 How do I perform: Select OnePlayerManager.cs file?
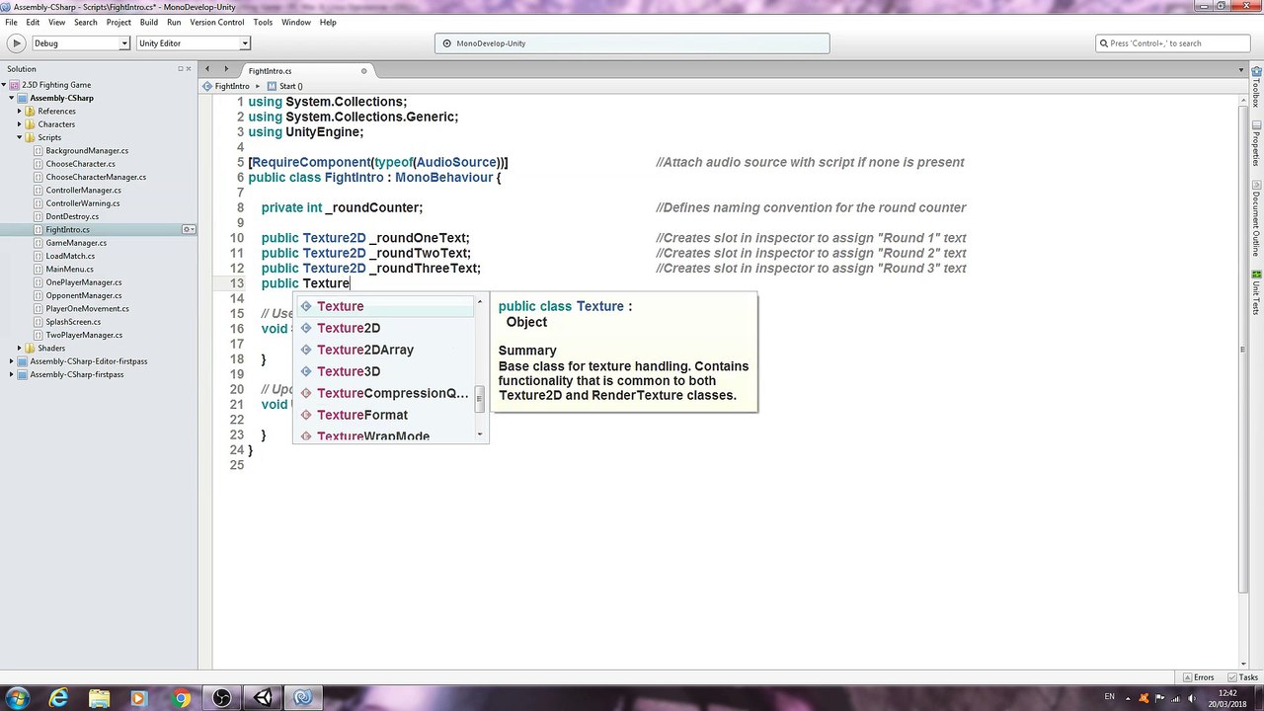tap(84, 282)
